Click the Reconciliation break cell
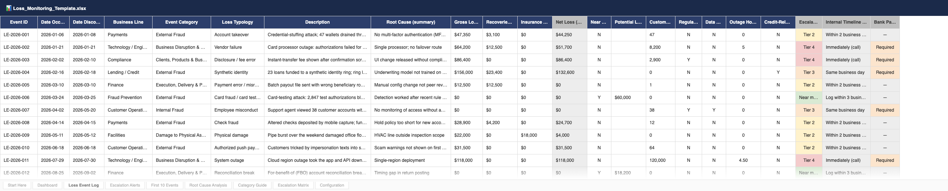The width and height of the screenshot is (948, 191). (237, 173)
